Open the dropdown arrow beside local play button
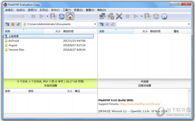 [47, 16]
